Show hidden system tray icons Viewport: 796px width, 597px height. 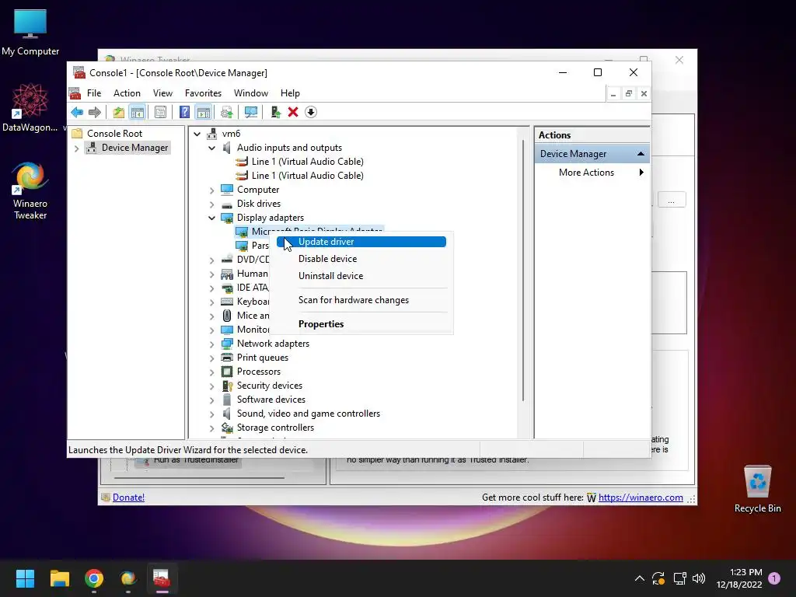(x=640, y=578)
